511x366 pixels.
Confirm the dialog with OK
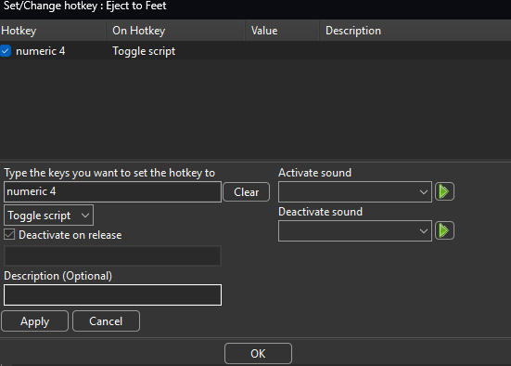click(258, 353)
